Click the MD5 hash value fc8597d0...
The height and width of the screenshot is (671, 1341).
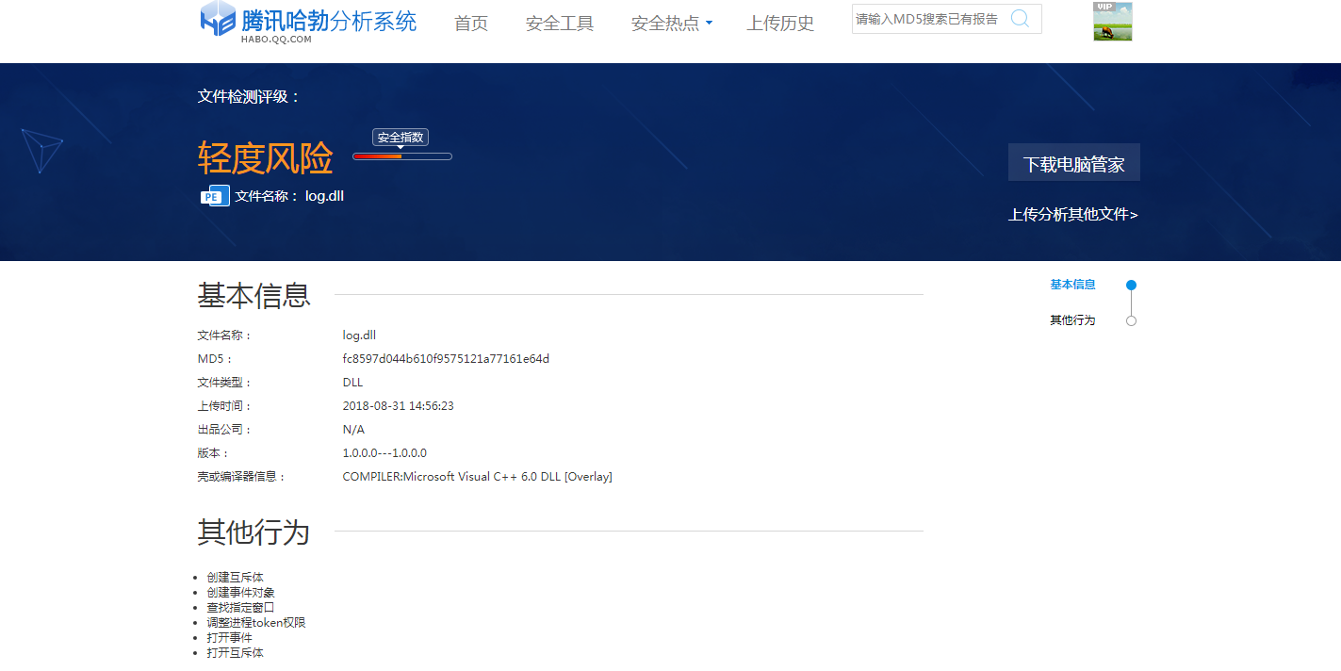(x=446, y=359)
